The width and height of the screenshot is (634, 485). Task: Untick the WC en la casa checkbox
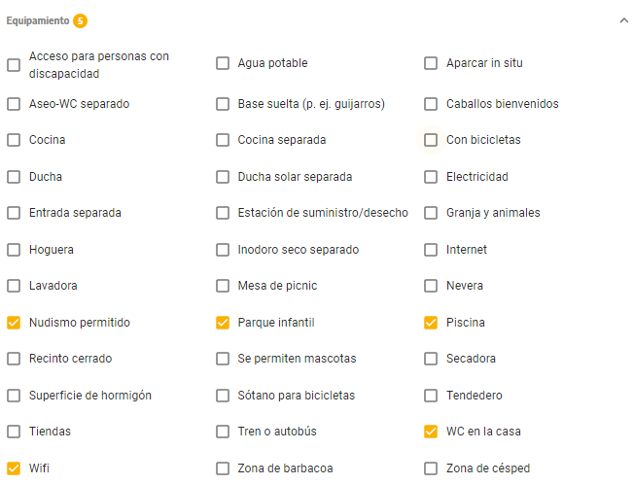tap(431, 432)
